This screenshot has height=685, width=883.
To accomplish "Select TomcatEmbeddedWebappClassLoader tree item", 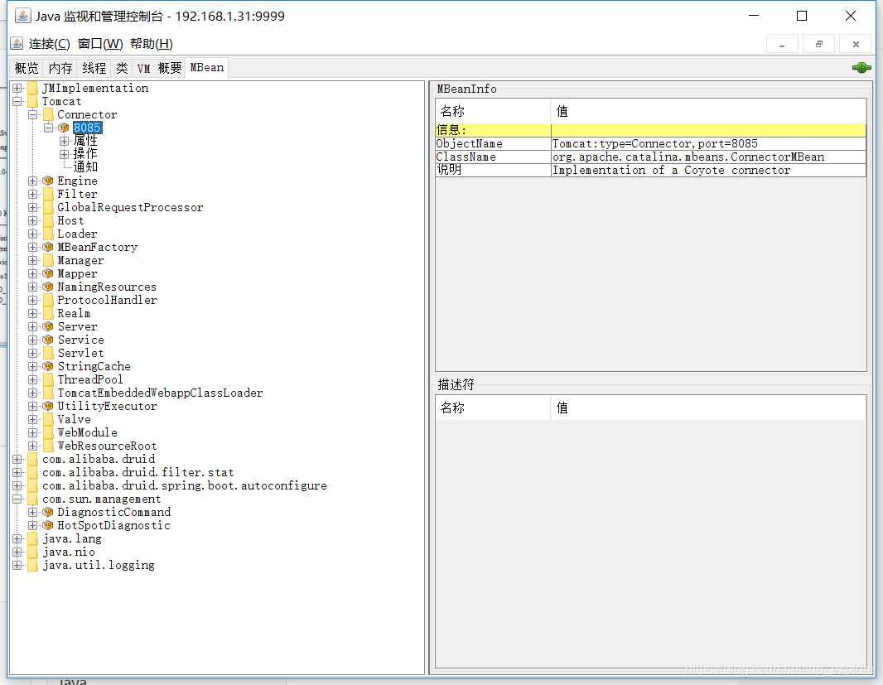I will click(160, 393).
